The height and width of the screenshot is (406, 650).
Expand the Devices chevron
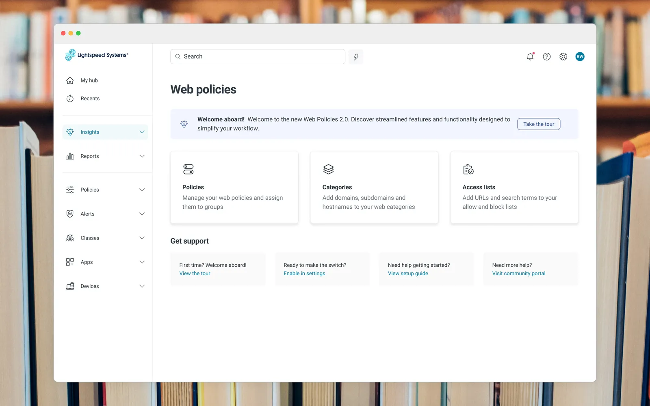point(142,286)
